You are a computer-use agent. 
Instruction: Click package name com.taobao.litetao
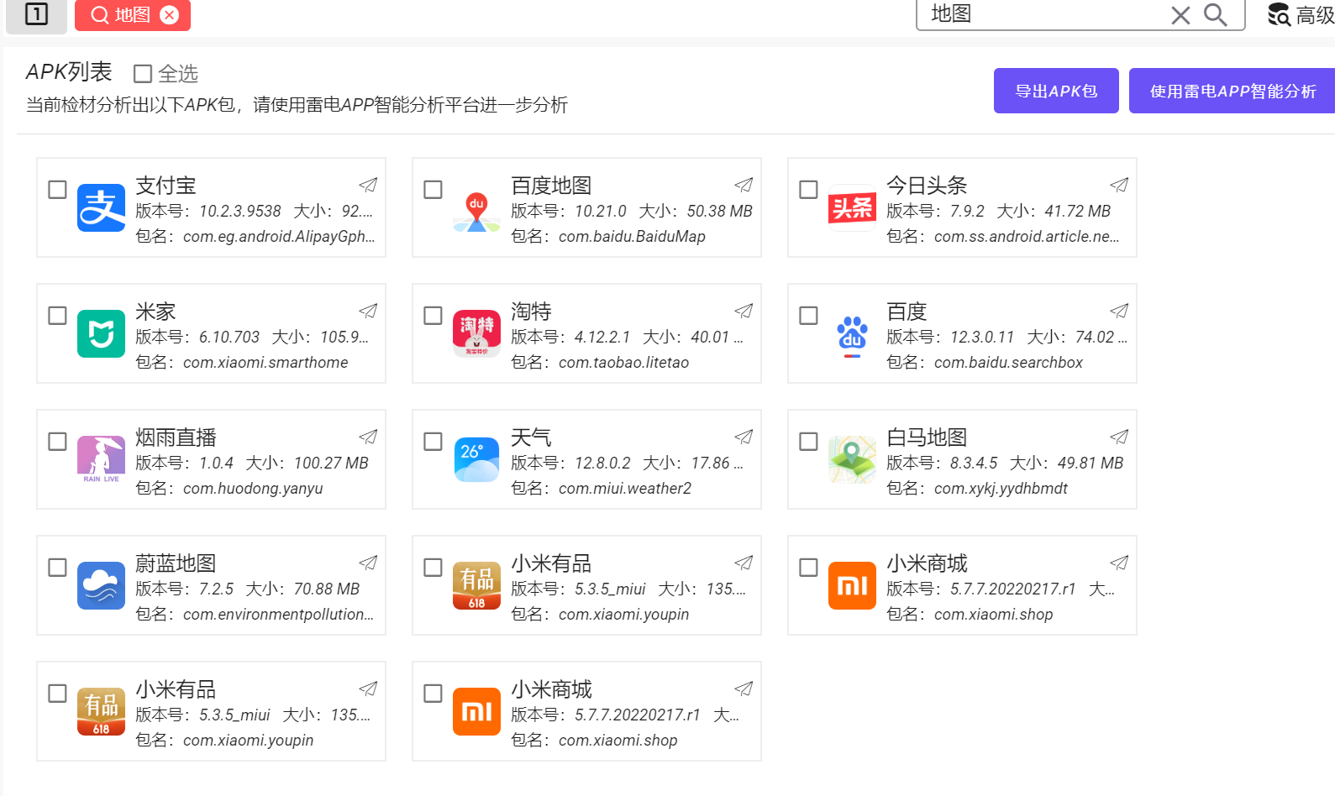[x=623, y=363]
